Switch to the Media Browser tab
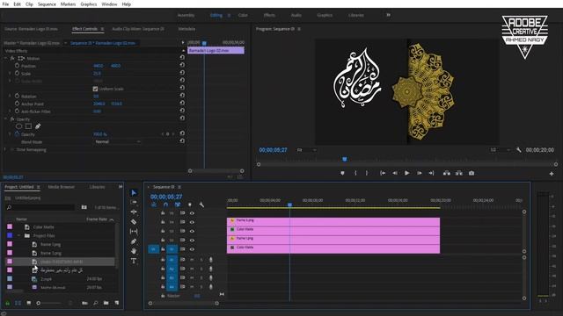Viewport: 563px width, 316px height. 61,187
